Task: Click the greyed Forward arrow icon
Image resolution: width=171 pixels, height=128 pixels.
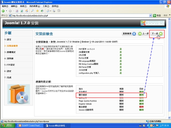Action: click(10, 11)
